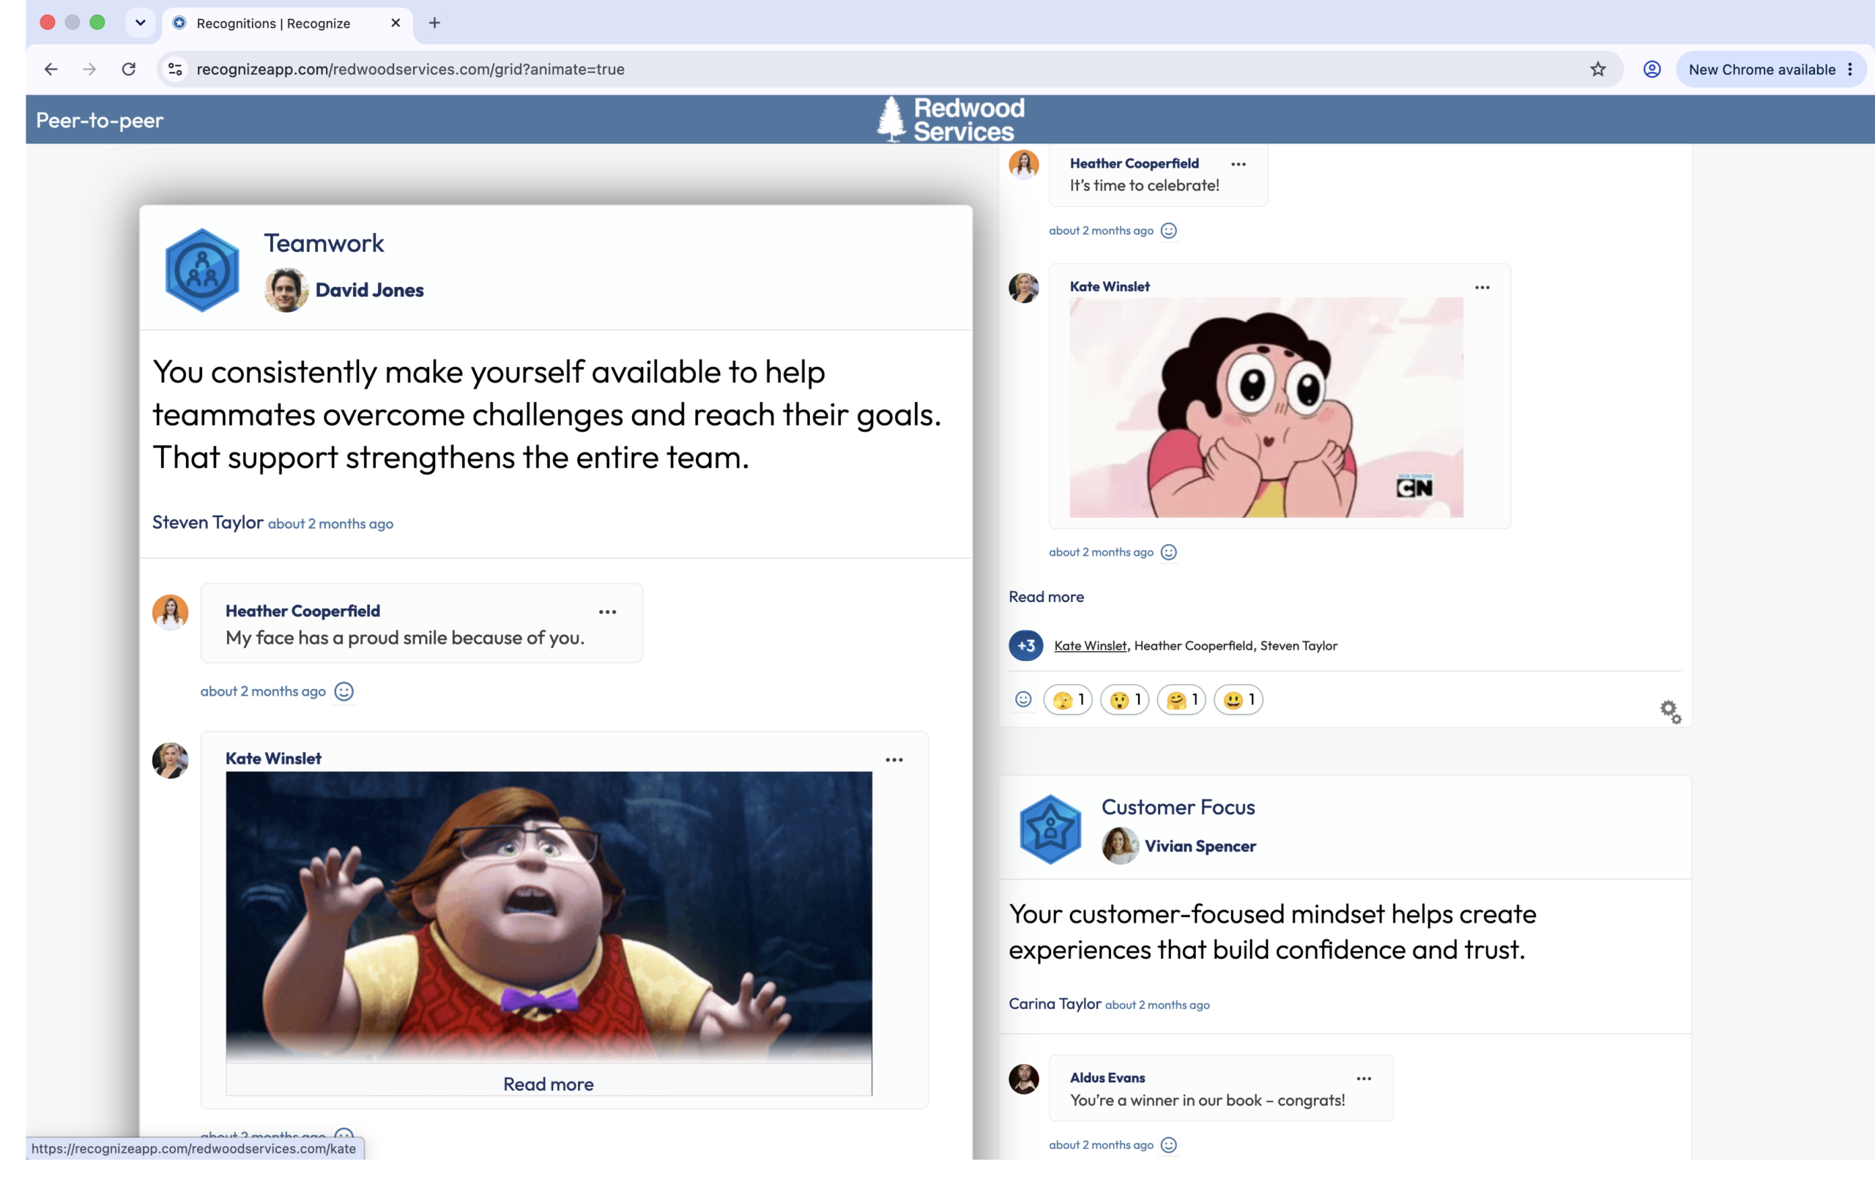Open David Jones's profile link
Viewport: 1875px width, 1190px height.
tap(369, 290)
